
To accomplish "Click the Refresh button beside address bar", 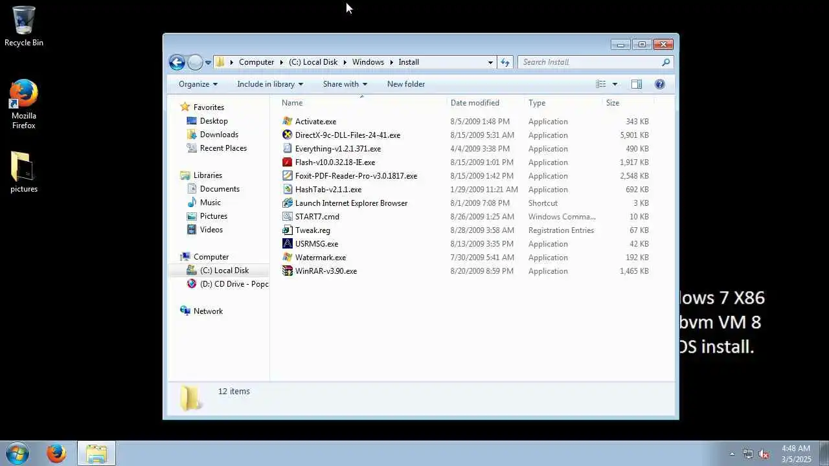I will pyautogui.click(x=505, y=62).
